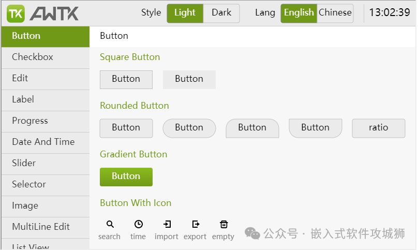The image size is (418, 250).
Task: Click the clock time display
Action: click(389, 13)
